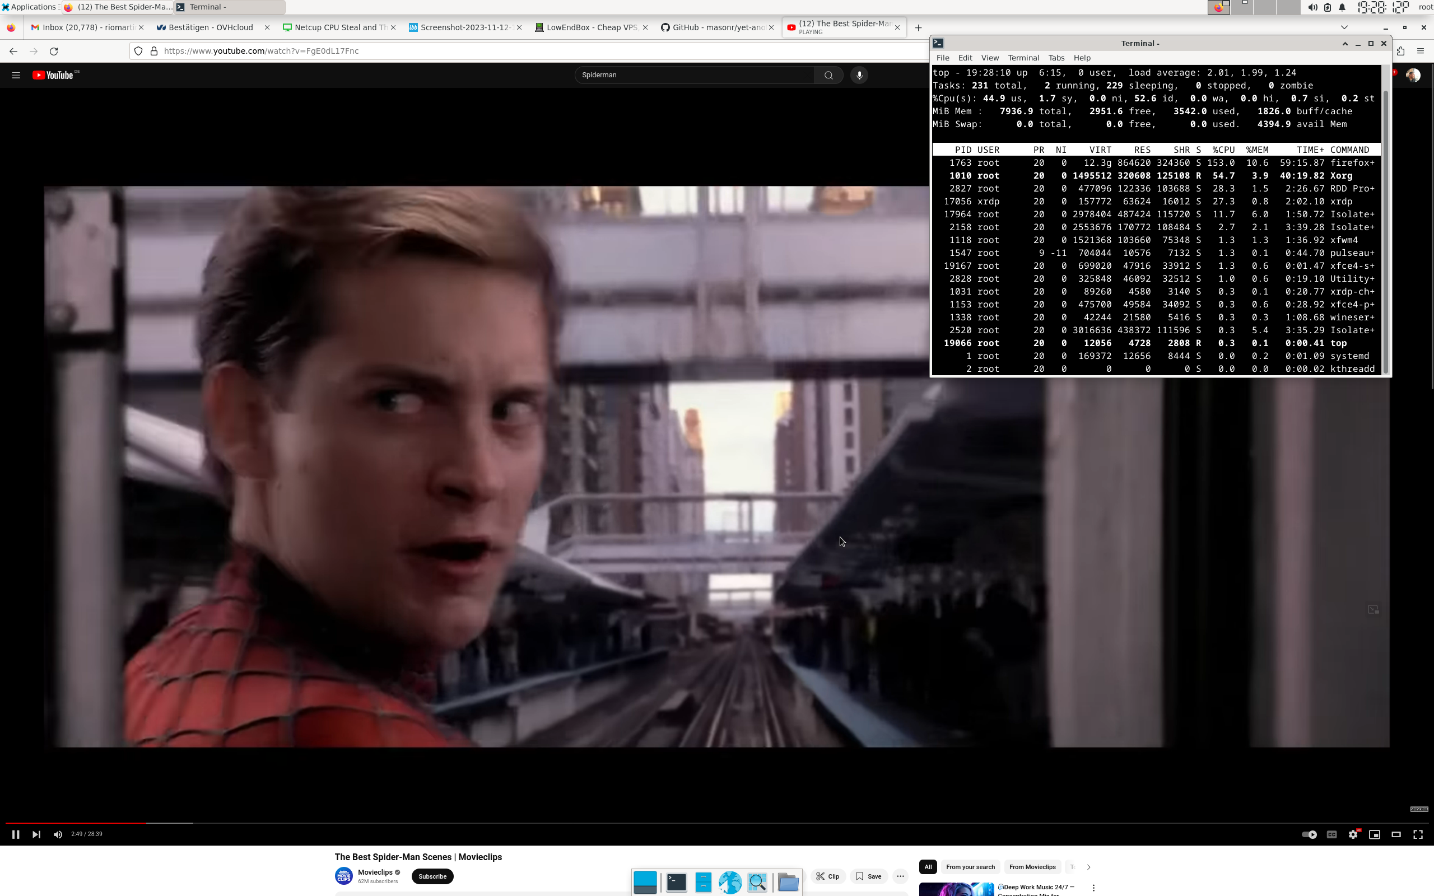Image resolution: width=1434 pixels, height=896 pixels.
Task: Open a new browser tab
Action: 918,27
